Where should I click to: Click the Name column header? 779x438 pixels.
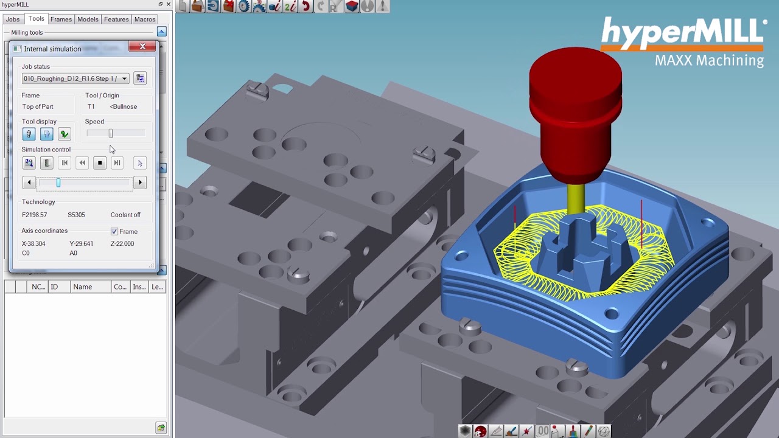pyautogui.click(x=91, y=287)
